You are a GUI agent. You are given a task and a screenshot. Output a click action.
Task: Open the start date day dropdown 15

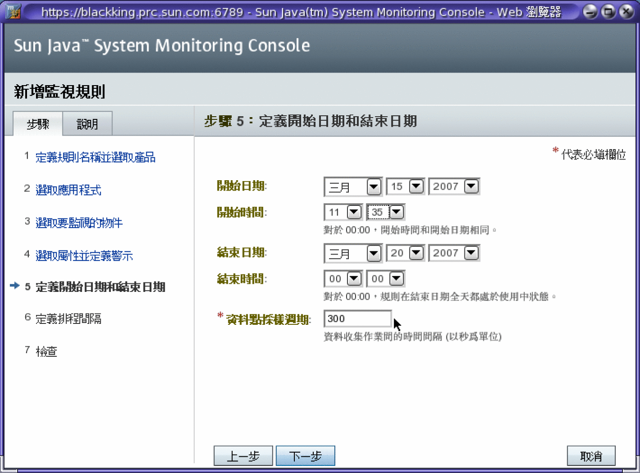tap(405, 186)
